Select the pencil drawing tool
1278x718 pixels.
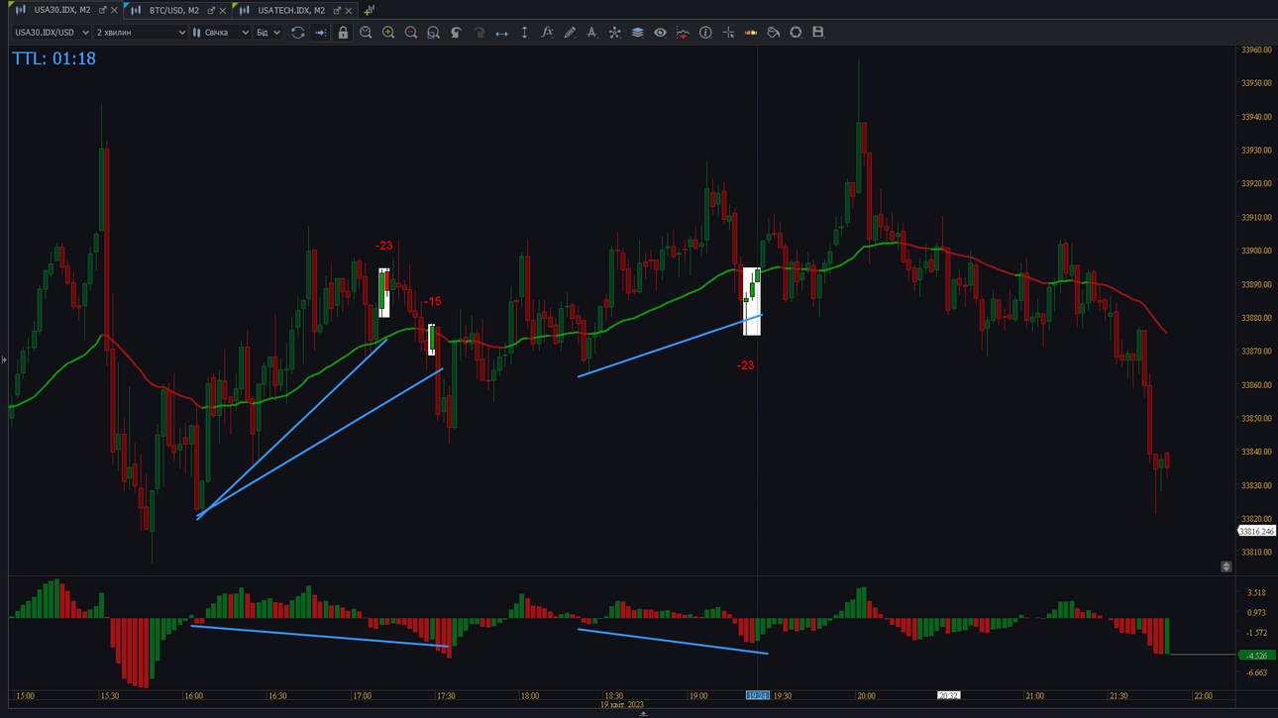tap(570, 33)
